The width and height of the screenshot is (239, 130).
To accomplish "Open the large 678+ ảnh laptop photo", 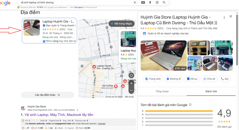I will pyautogui.click(x=163, y=56).
